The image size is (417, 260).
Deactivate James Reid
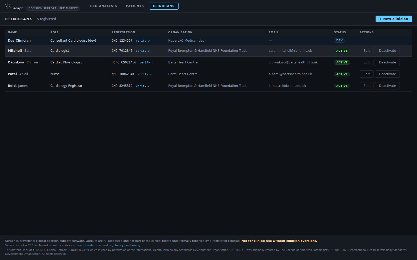tap(387, 86)
